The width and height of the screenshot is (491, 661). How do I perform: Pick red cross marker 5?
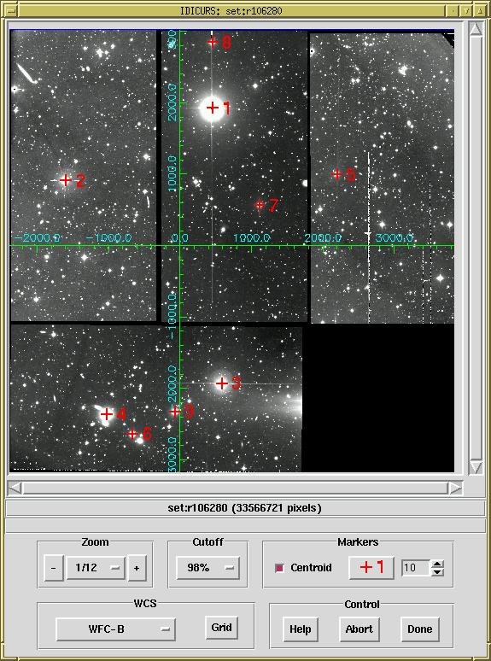click(x=336, y=173)
